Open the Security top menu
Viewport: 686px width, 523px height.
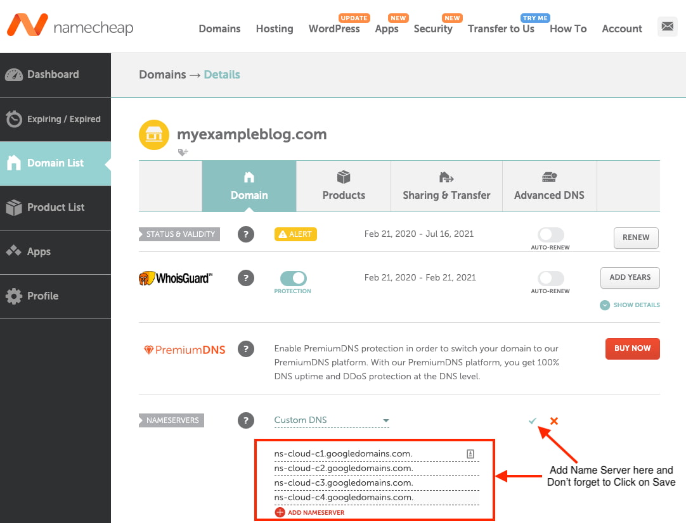pos(433,29)
